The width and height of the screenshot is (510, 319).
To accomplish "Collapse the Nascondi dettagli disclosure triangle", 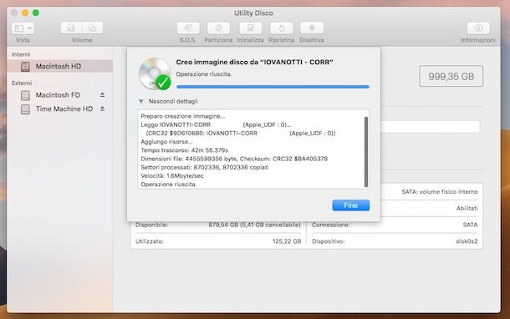I will click(x=140, y=101).
